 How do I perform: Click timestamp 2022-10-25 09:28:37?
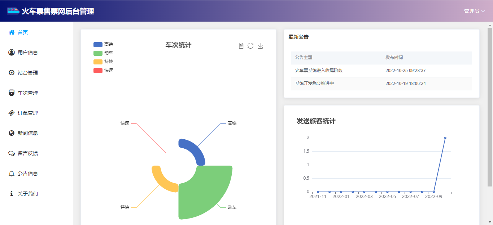pyautogui.click(x=406, y=71)
